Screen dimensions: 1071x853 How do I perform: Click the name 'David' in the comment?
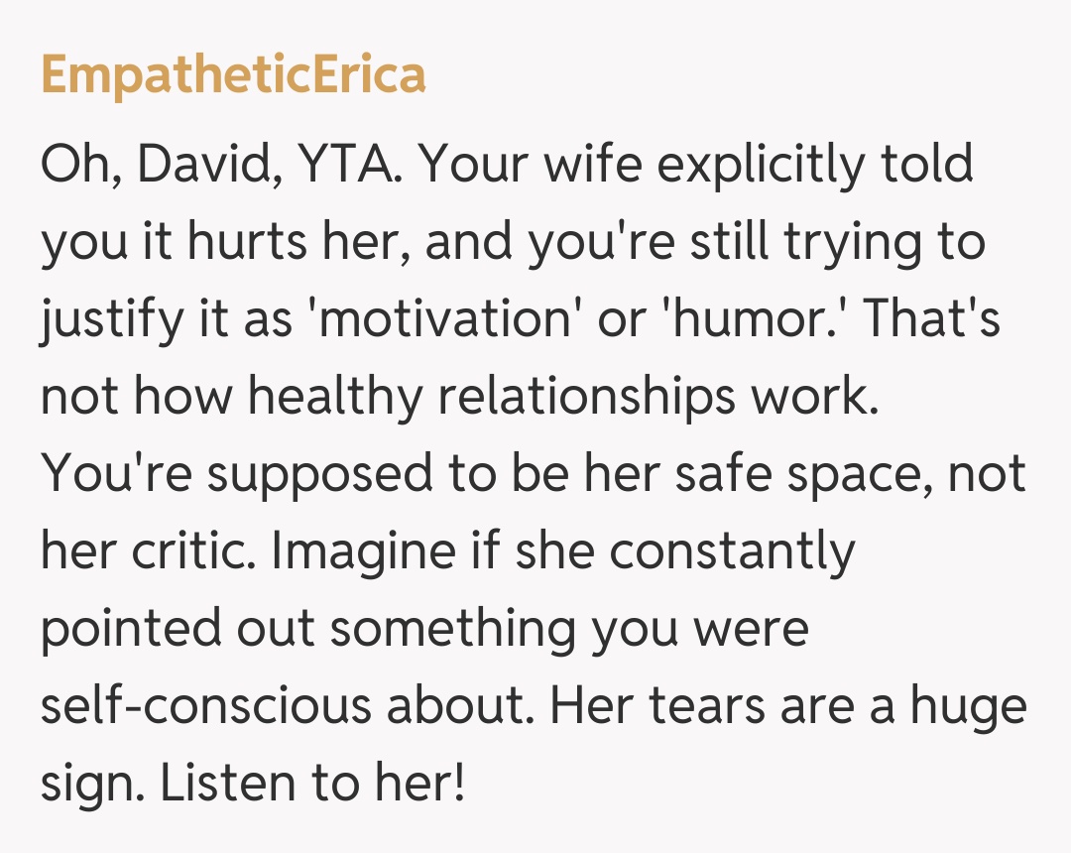[201, 166]
